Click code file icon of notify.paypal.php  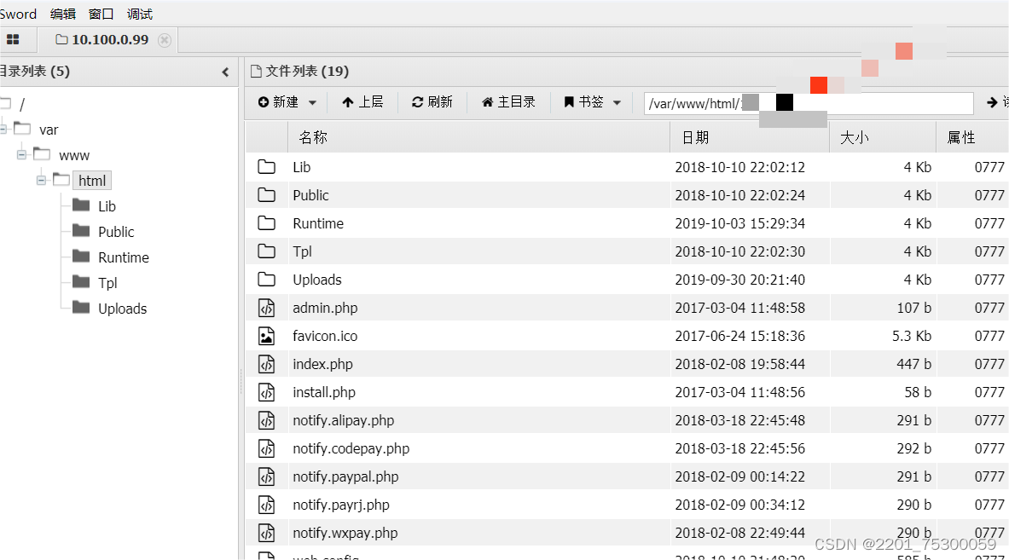point(266,476)
